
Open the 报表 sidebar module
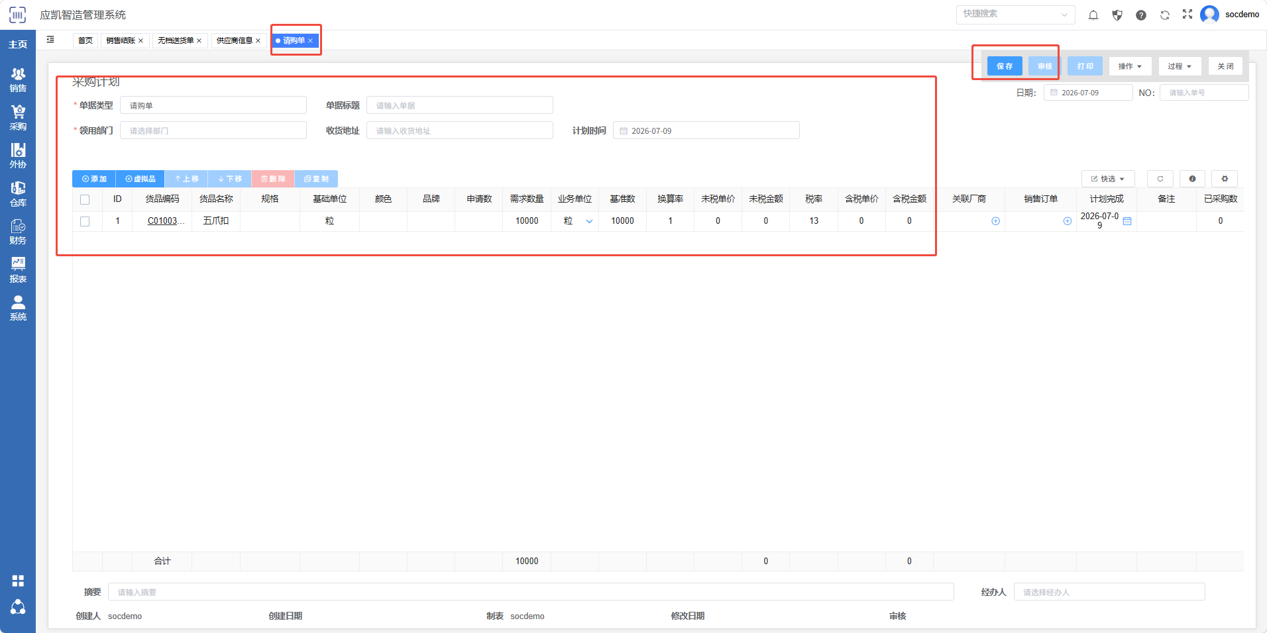coord(18,270)
